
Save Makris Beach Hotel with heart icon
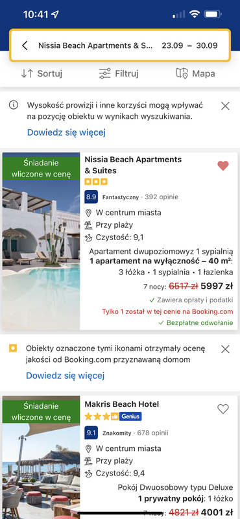[x=222, y=409]
